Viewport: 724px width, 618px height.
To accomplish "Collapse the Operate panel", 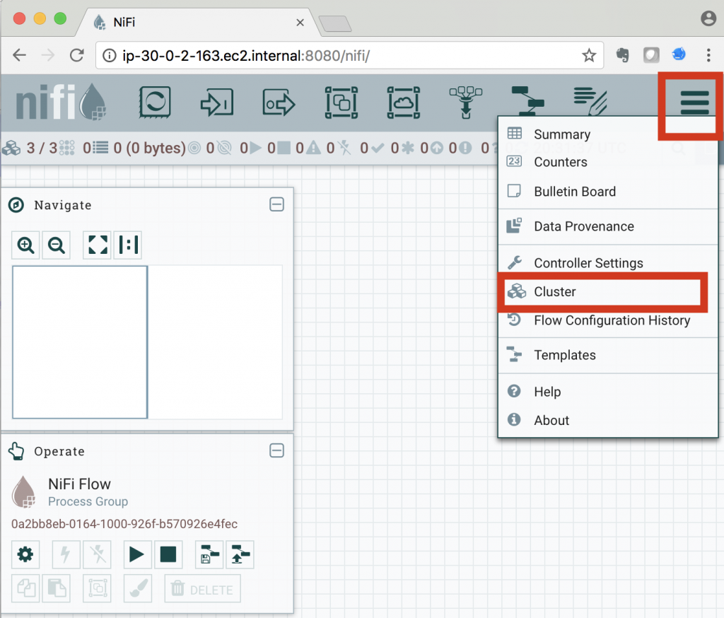I will pos(276,450).
